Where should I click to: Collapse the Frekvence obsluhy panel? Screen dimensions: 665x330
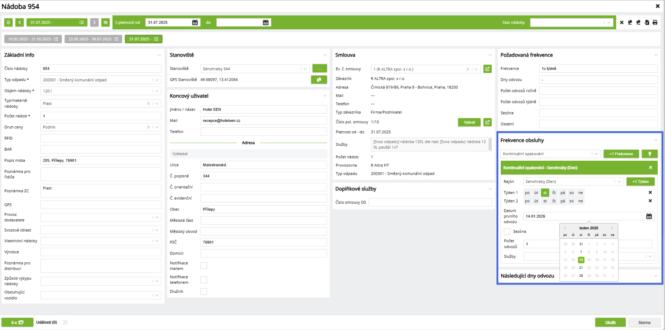tap(656, 140)
